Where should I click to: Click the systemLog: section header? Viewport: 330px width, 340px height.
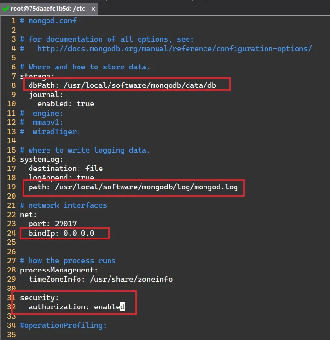pos(42,159)
